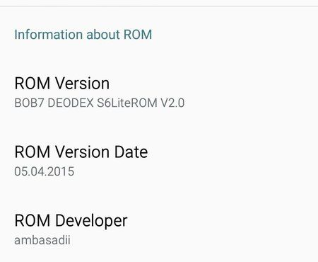Select the 'BOB7 DEODEX S6LiteROM V2.0' value text
318x262 pixels.
(100, 103)
